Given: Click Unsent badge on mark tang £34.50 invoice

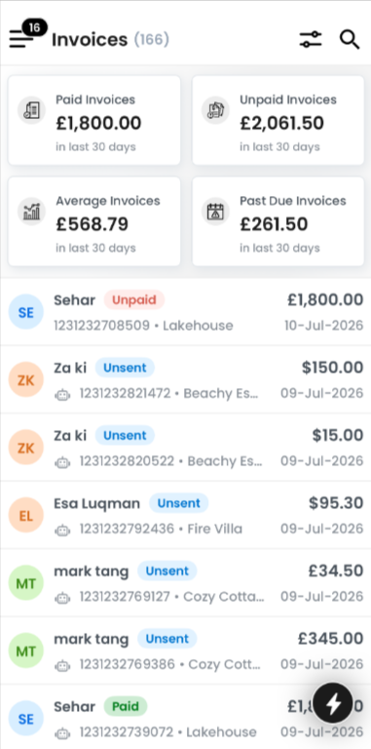Looking at the screenshot, I should 167,571.
